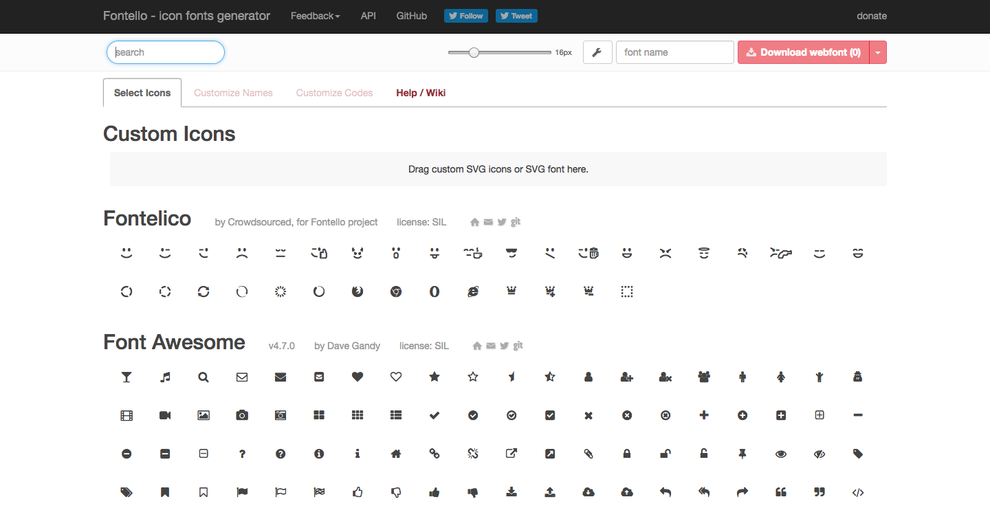Open Fontello - icon fonts generator brand link

186,16
